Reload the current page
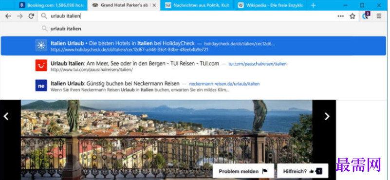Screen dimensions: 390x180 (x=31, y=16)
